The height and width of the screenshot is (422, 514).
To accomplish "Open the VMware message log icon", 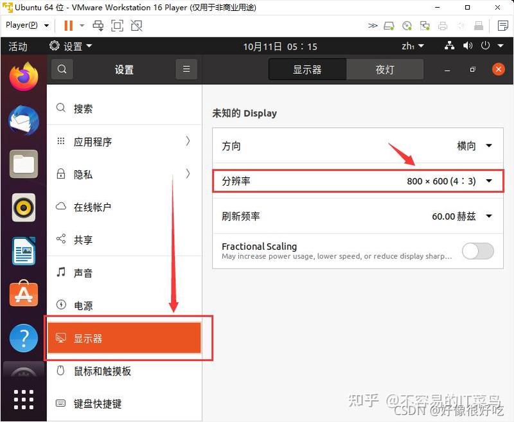I will 502,26.
